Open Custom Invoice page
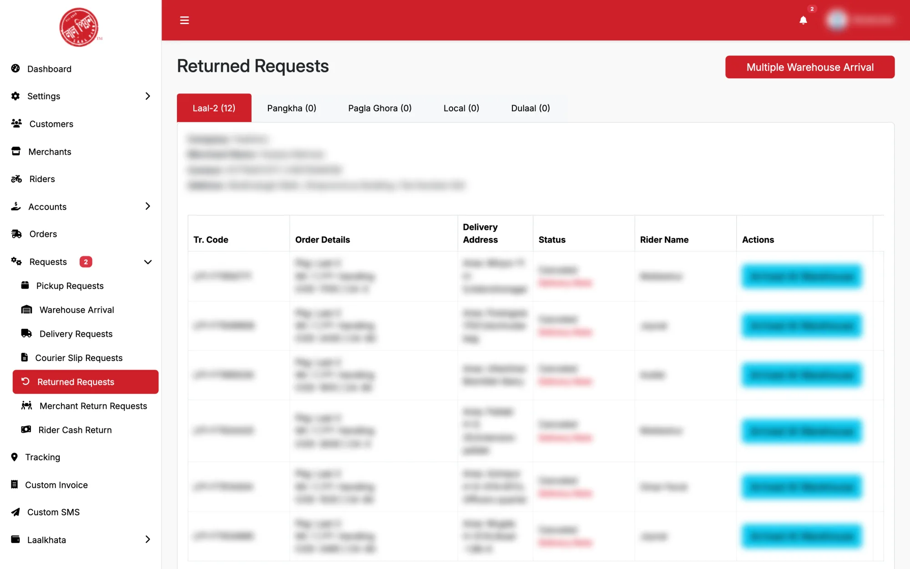Viewport: 910px width, 569px height. pyautogui.click(x=56, y=485)
